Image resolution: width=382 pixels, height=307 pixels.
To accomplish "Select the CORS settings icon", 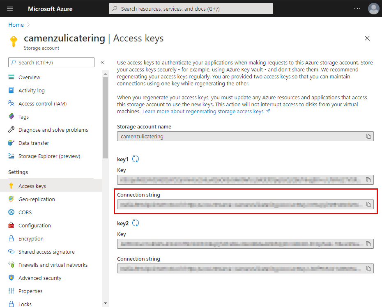I will click(x=12, y=212).
